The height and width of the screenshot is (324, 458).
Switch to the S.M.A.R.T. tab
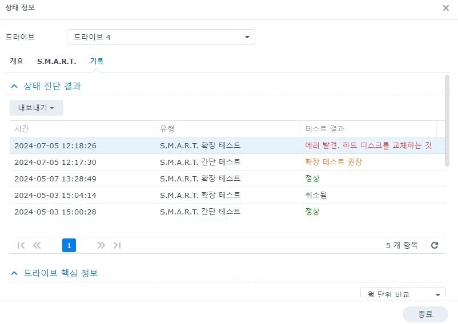click(x=57, y=61)
